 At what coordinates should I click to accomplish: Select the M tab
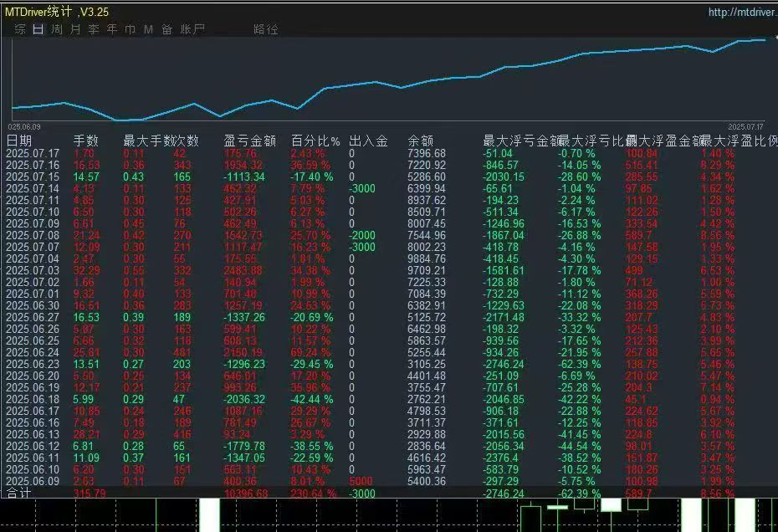tap(148, 29)
